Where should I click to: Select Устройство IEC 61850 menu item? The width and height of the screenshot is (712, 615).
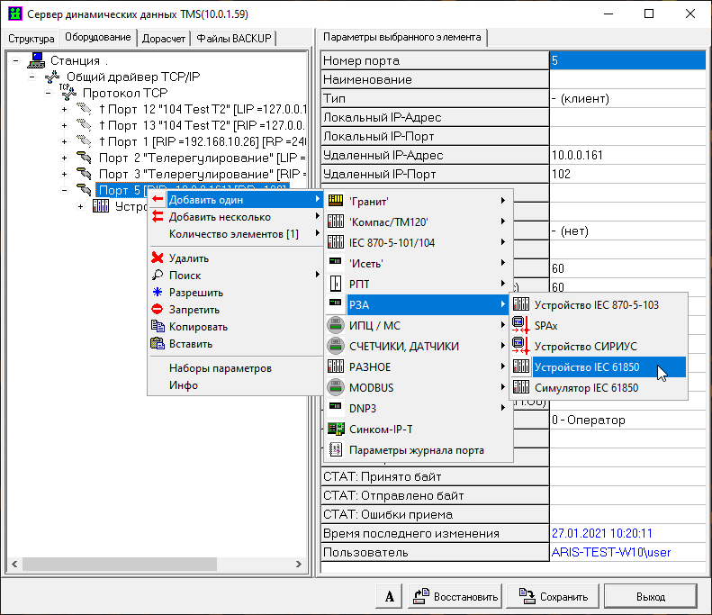(585, 366)
